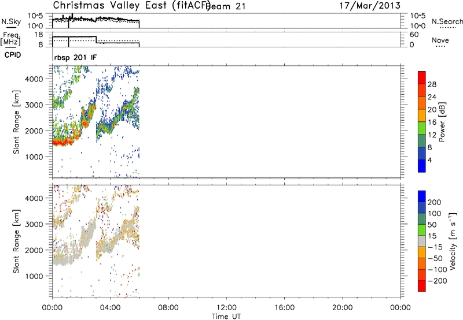
Task: Click the 'Time UT' axis title
Action: pyautogui.click(x=226, y=317)
